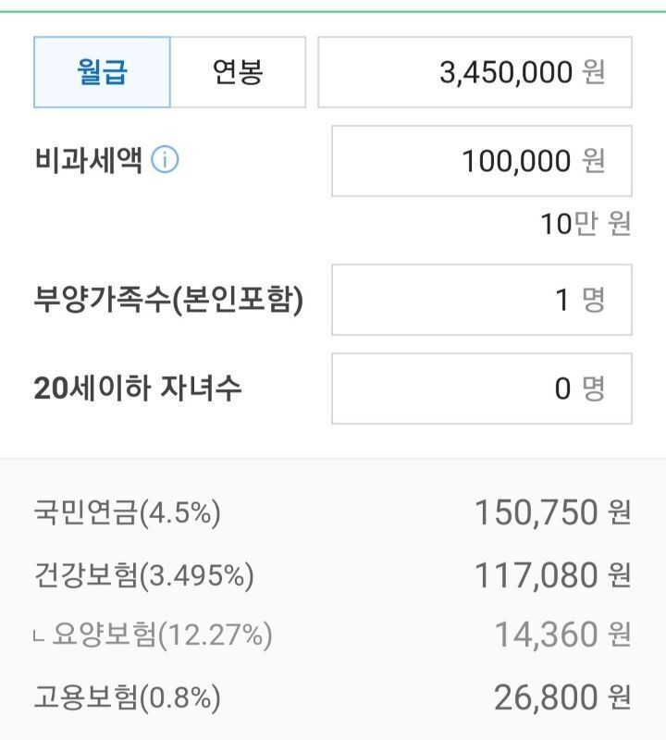This screenshot has width=666, height=740.
Task: Focus the 부양가족수 input field
Action: (x=481, y=300)
